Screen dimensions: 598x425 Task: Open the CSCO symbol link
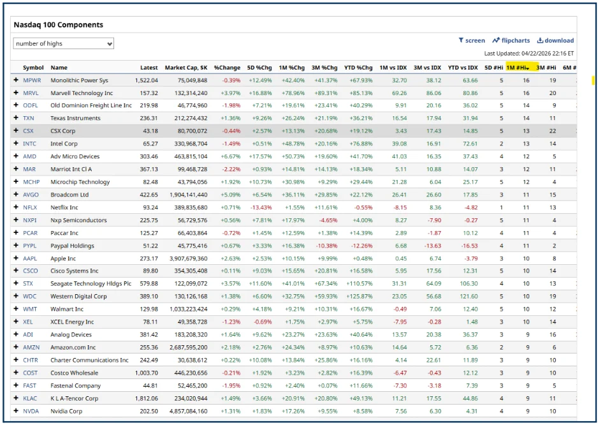[30, 271]
